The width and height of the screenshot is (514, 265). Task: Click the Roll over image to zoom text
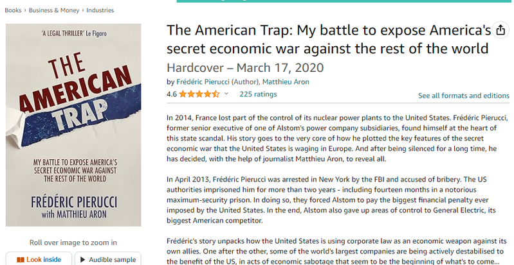click(73, 243)
